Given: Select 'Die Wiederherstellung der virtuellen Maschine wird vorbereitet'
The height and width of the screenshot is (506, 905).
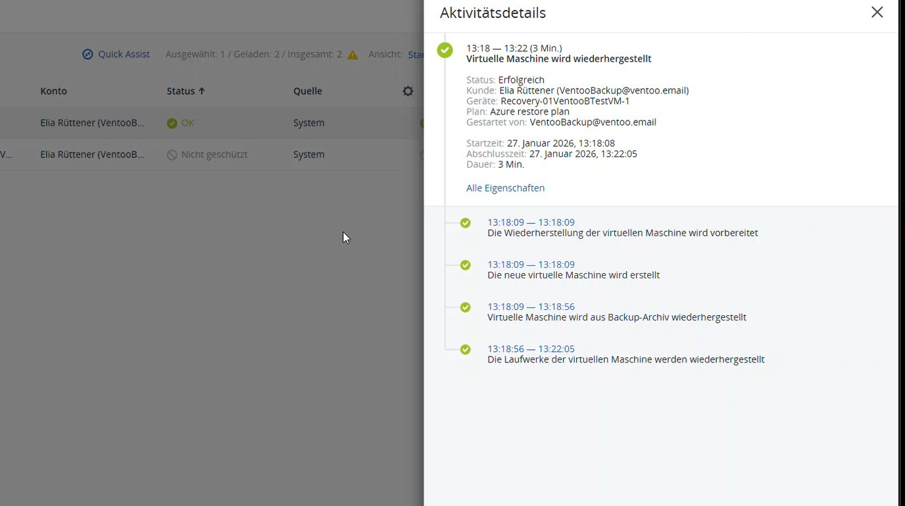Looking at the screenshot, I should tap(622, 233).
